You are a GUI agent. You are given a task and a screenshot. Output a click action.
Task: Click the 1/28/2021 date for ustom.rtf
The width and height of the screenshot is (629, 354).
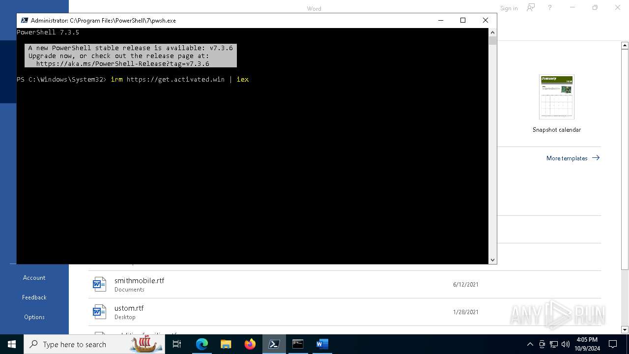pyautogui.click(x=465, y=312)
